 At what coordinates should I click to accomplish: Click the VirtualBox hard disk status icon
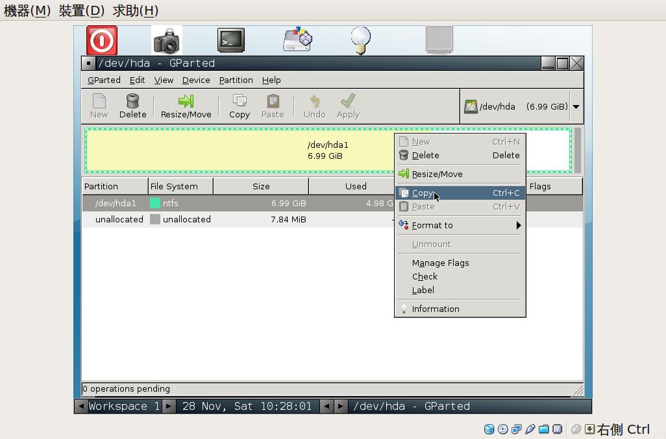(x=489, y=429)
